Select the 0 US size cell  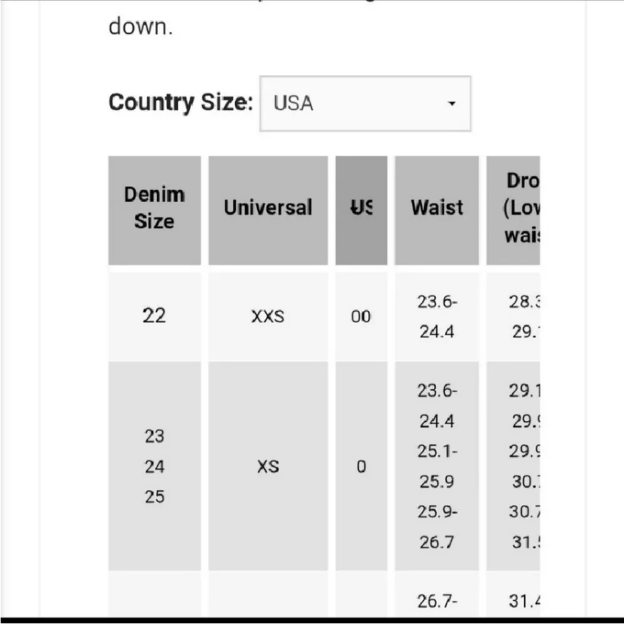tap(361, 466)
